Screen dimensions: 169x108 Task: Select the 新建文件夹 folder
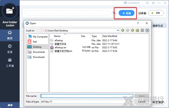coord(60,44)
